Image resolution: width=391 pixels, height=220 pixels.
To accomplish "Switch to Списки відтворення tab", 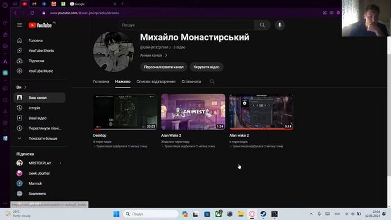I will click(156, 81).
